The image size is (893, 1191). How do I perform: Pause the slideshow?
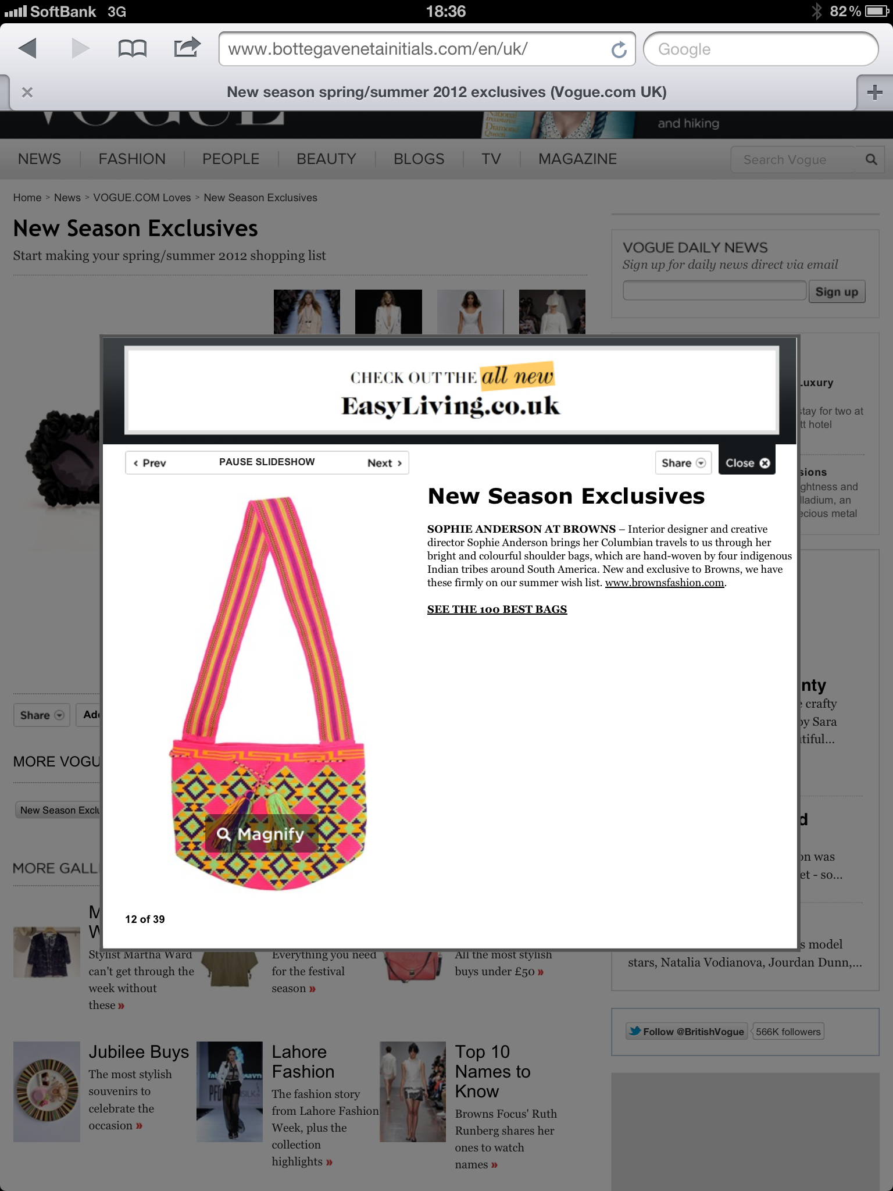(x=267, y=462)
